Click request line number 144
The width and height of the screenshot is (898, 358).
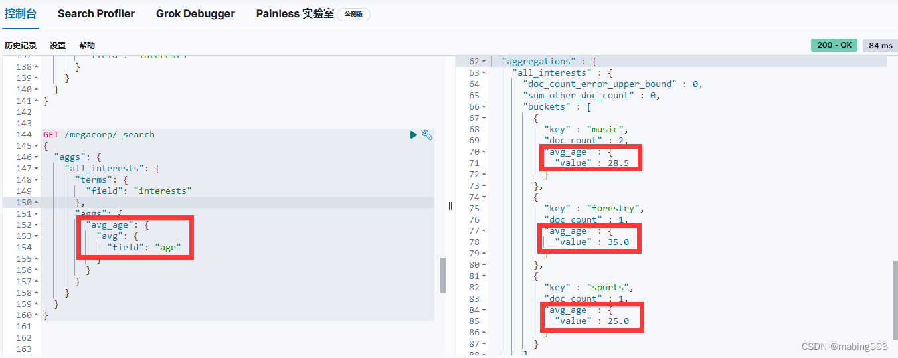pyautogui.click(x=23, y=135)
